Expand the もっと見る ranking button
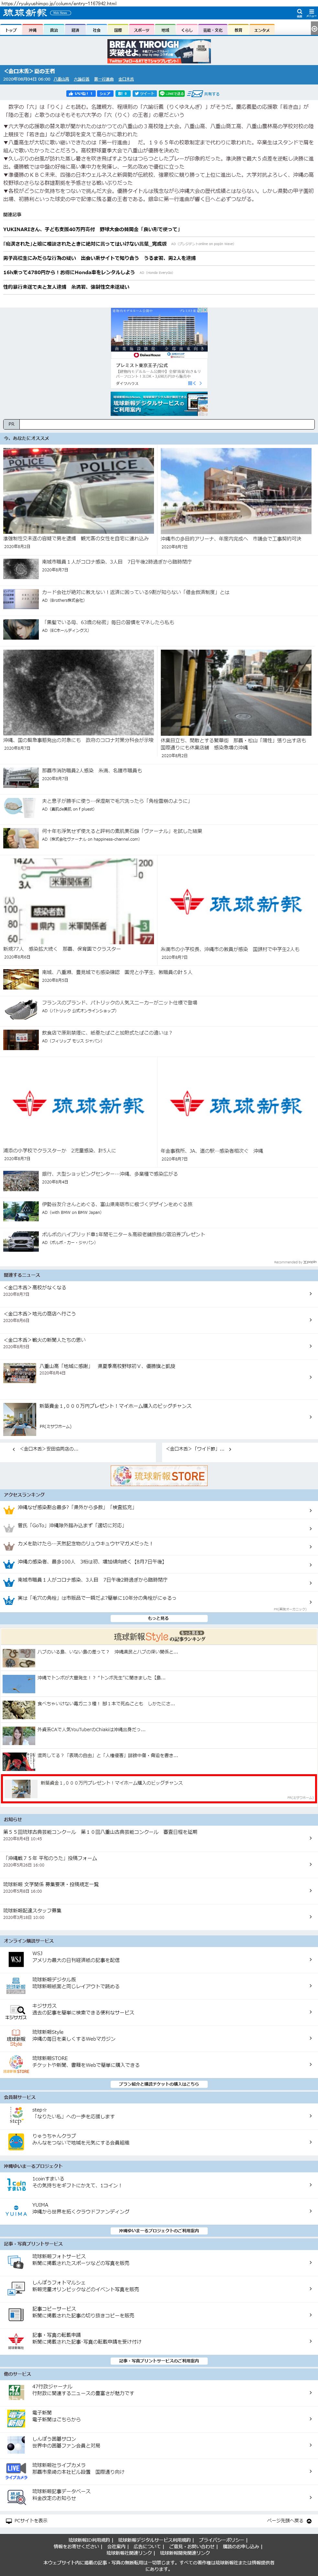 pos(158,1618)
